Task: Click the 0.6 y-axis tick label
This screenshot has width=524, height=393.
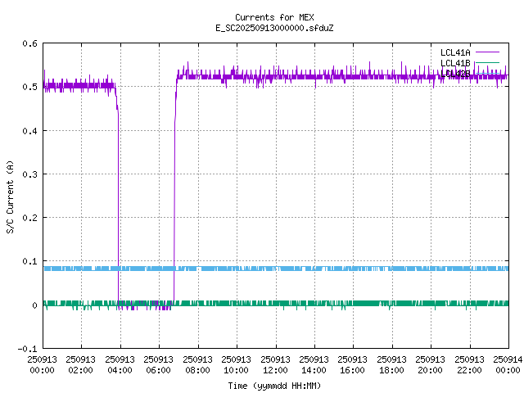Action: (x=29, y=43)
